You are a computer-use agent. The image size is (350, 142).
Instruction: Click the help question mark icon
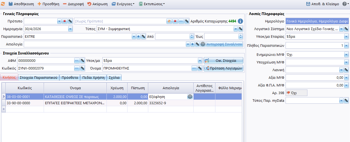(344, 4)
